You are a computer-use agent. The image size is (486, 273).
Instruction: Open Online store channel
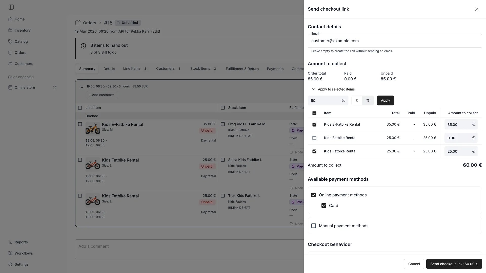pos(25,87)
